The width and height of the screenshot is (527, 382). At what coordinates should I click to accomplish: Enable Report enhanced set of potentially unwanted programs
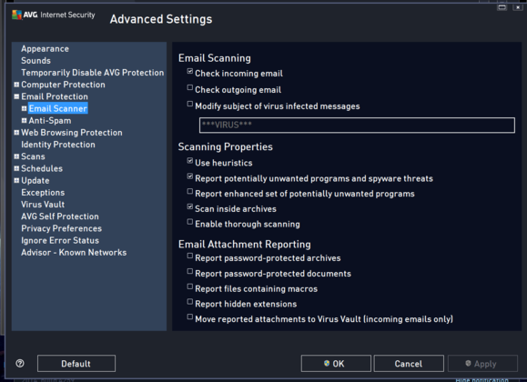point(190,192)
